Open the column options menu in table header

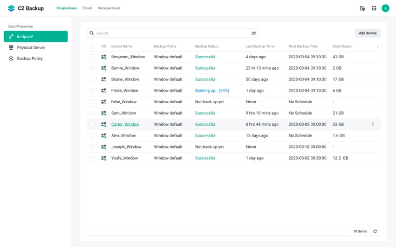[377, 47]
